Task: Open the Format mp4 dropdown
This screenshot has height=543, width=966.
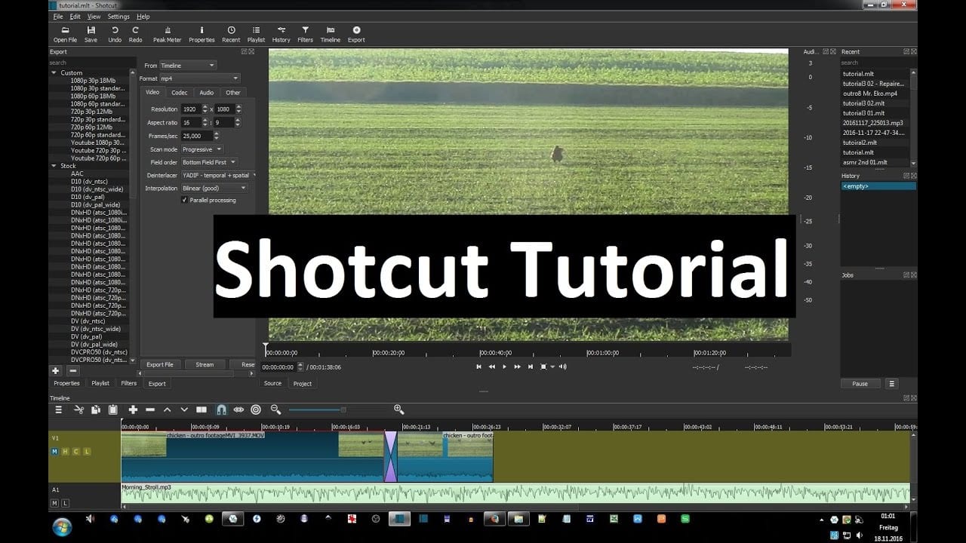Action: click(x=199, y=78)
